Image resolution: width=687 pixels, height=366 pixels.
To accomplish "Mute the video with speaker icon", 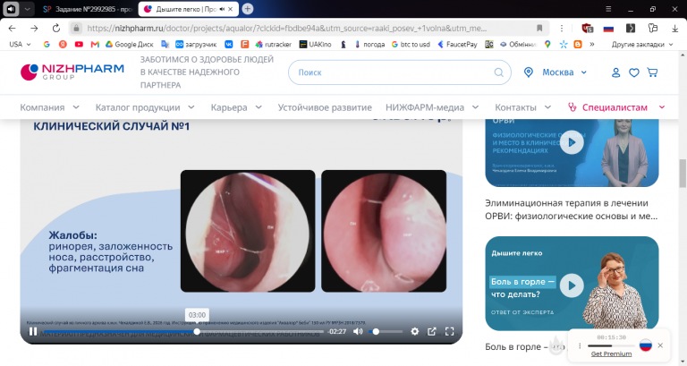I will (358, 332).
